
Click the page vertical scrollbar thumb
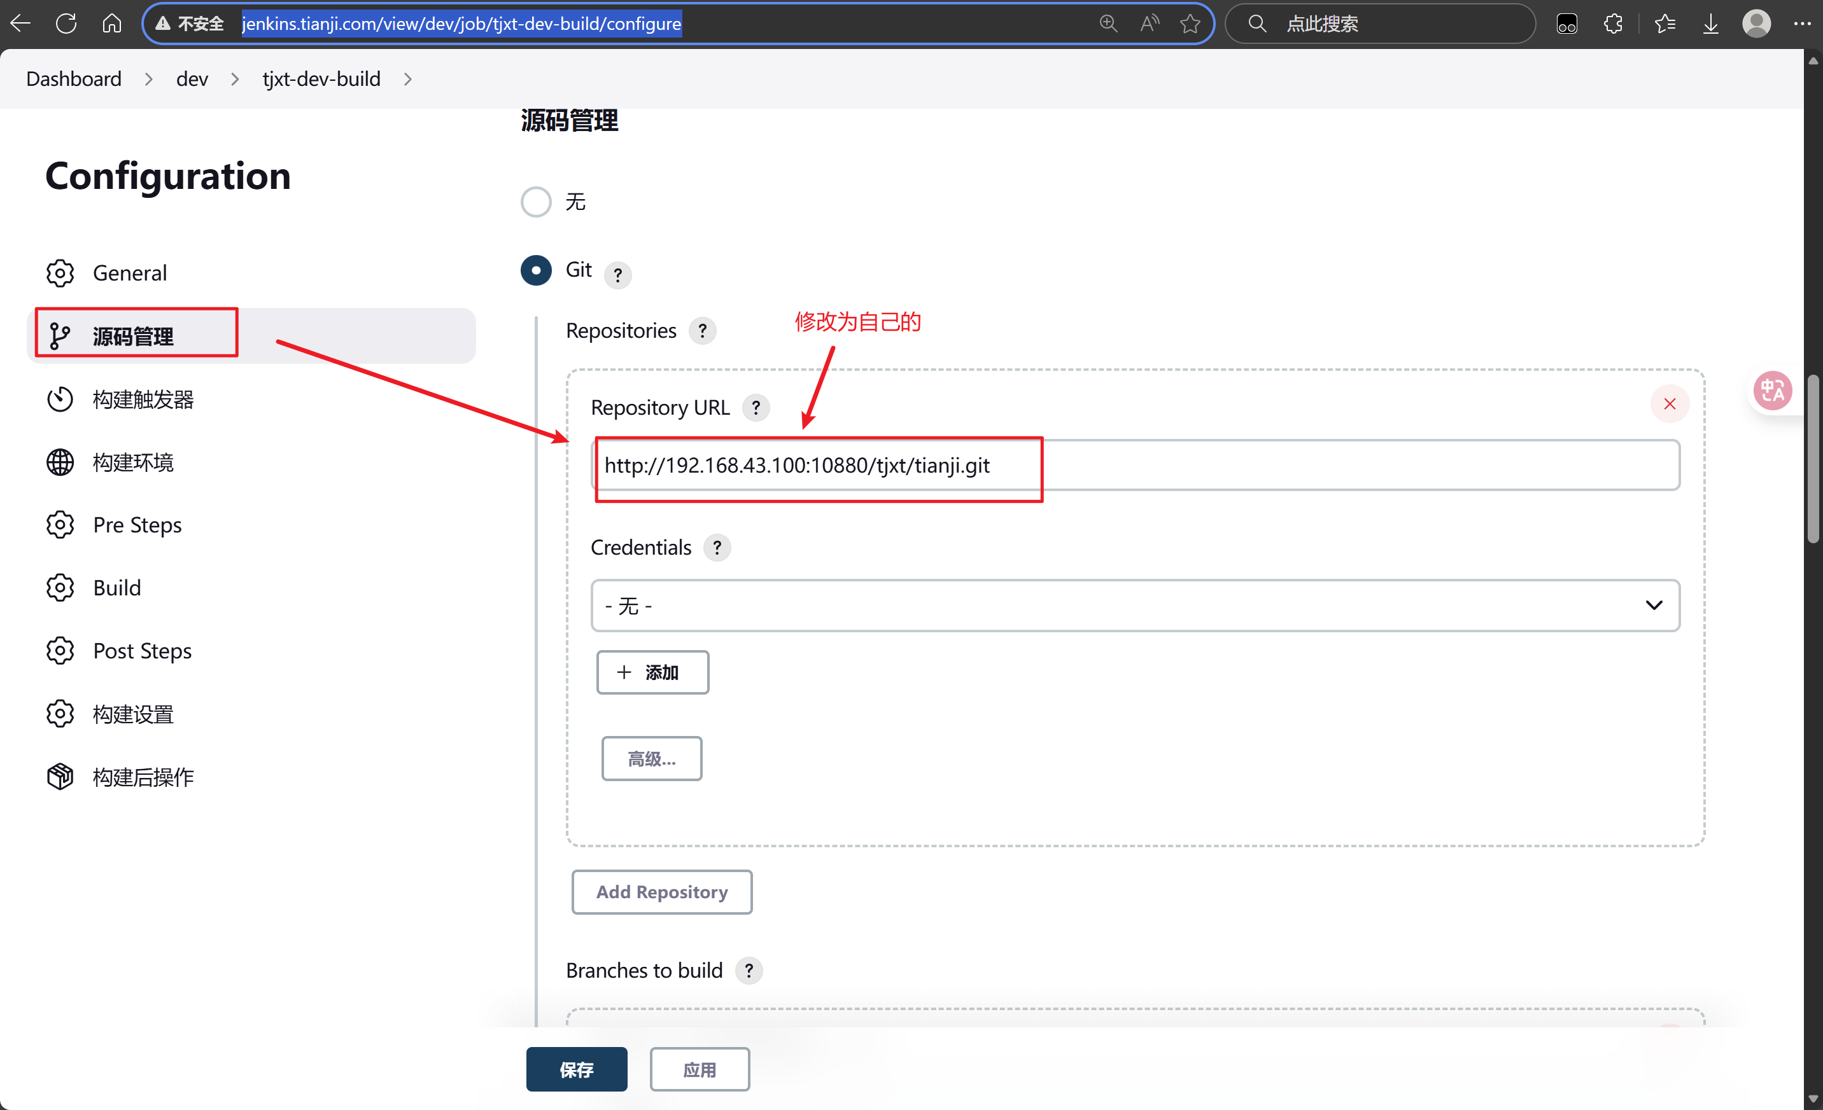(1813, 459)
